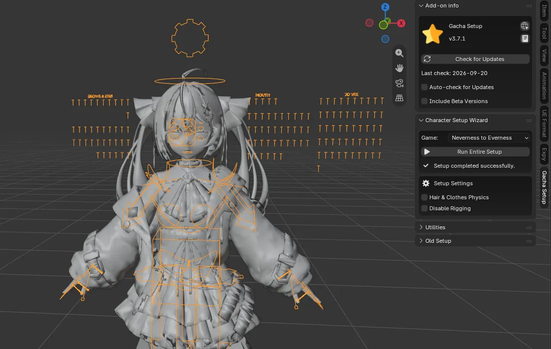Click the Check for Updates button
Image resolution: width=551 pixels, height=349 pixels.
click(475, 59)
